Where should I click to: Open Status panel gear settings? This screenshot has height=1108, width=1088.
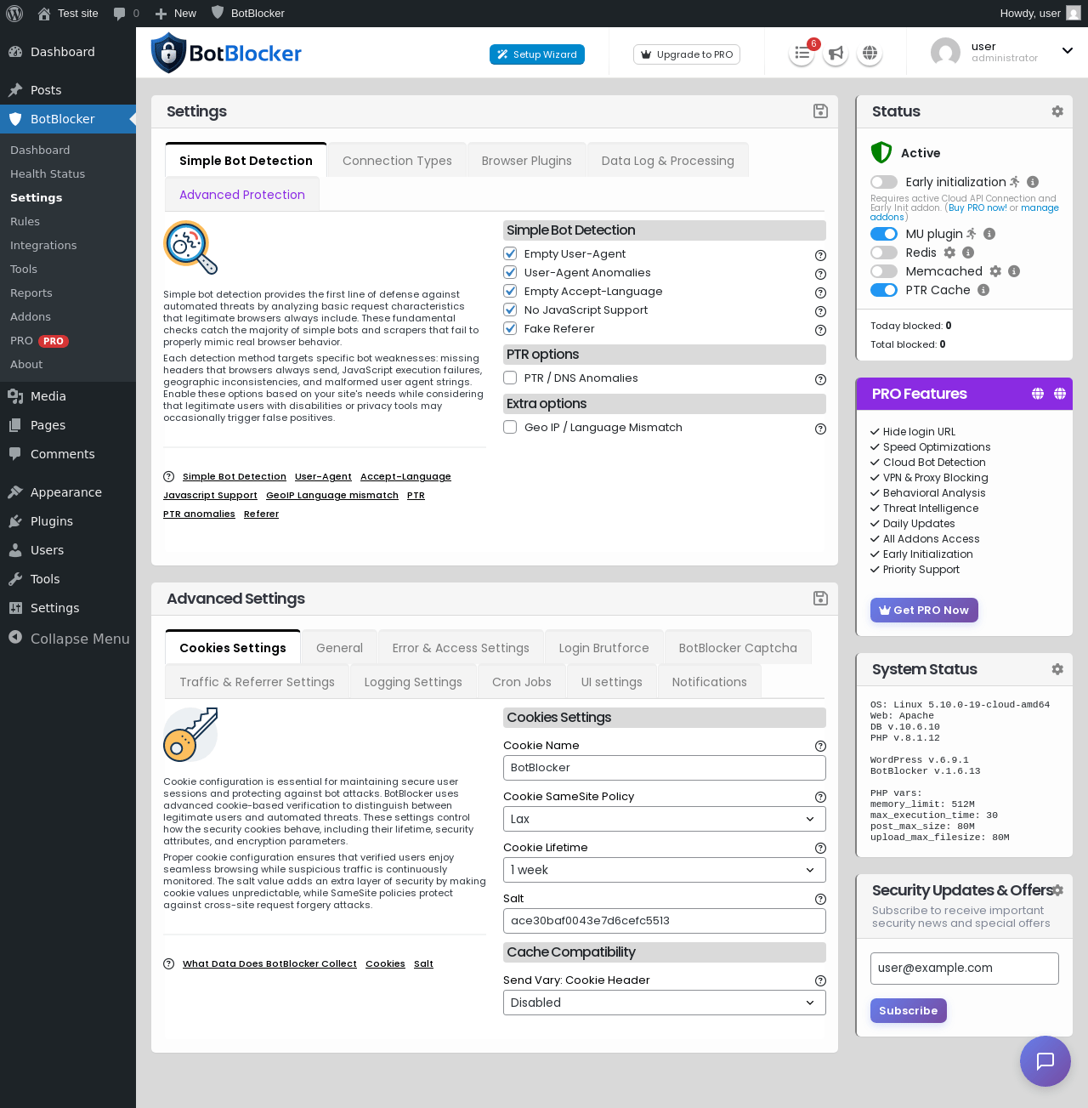coord(1057,111)
